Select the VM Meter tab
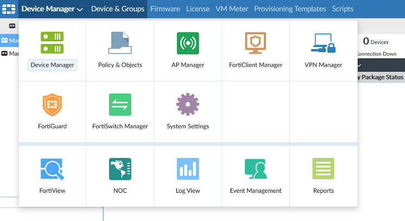 232,9
